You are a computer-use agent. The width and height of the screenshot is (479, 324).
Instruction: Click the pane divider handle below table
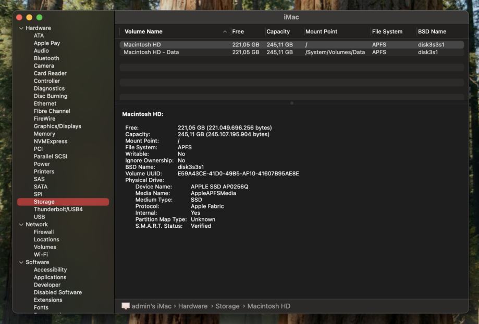(291, 103)
